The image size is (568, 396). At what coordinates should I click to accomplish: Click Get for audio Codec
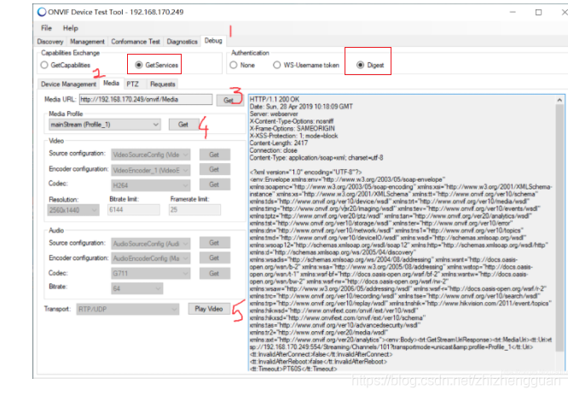pos(214,273)
